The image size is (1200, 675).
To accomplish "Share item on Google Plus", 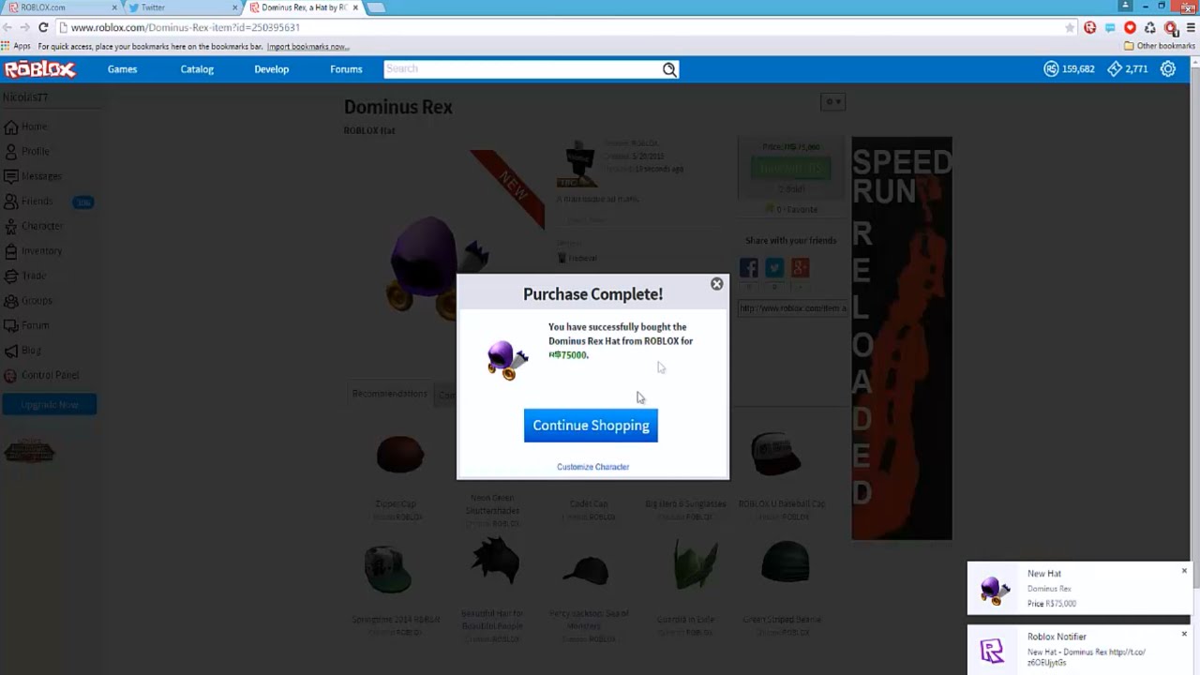I will tap(800, 268).
